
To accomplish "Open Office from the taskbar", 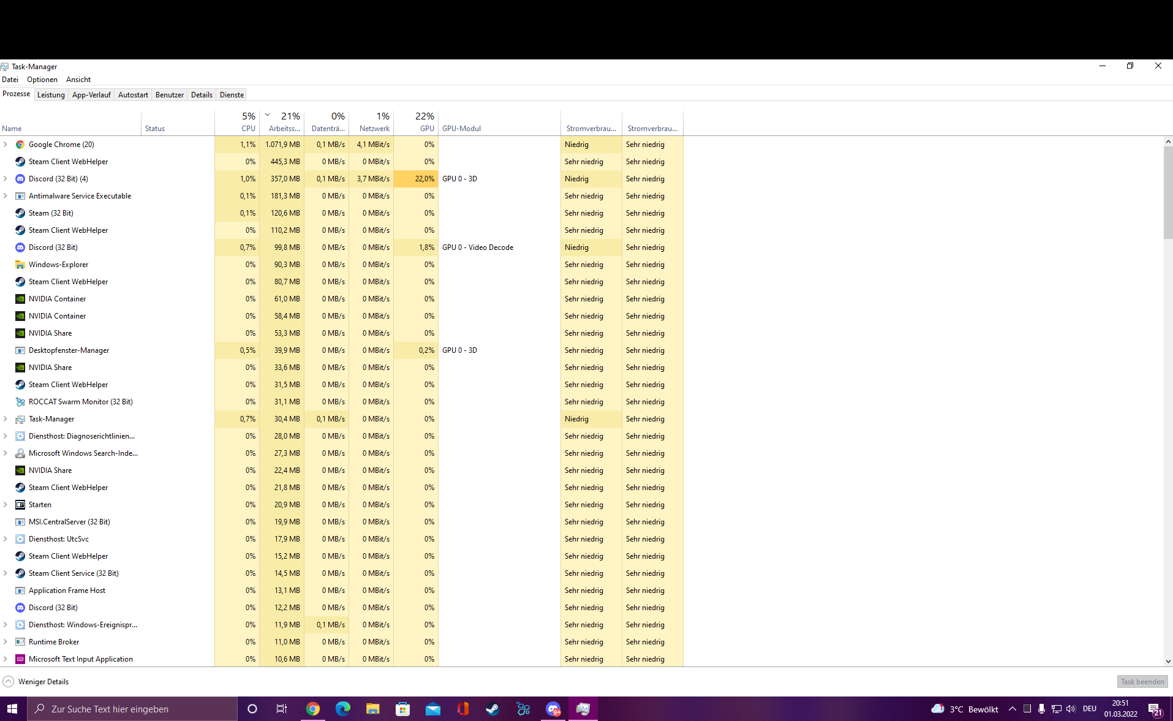I will pos(463,709).
